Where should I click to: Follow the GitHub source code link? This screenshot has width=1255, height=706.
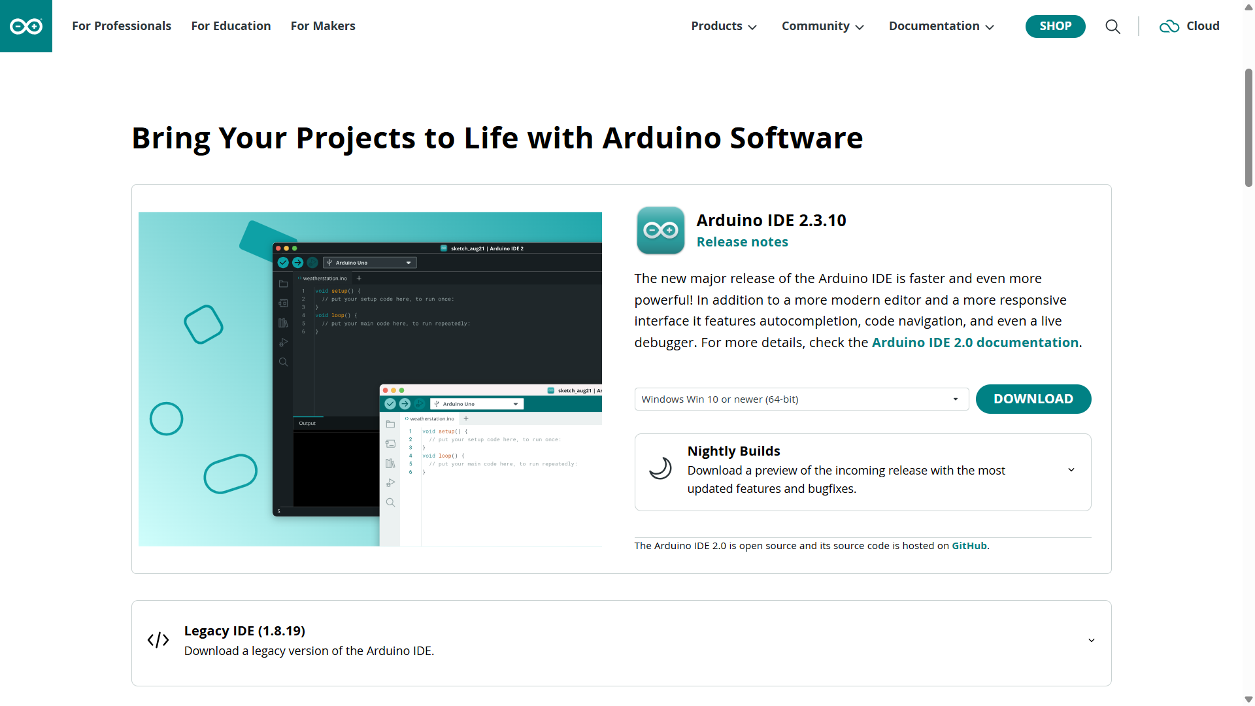click(x=969, y=546)
